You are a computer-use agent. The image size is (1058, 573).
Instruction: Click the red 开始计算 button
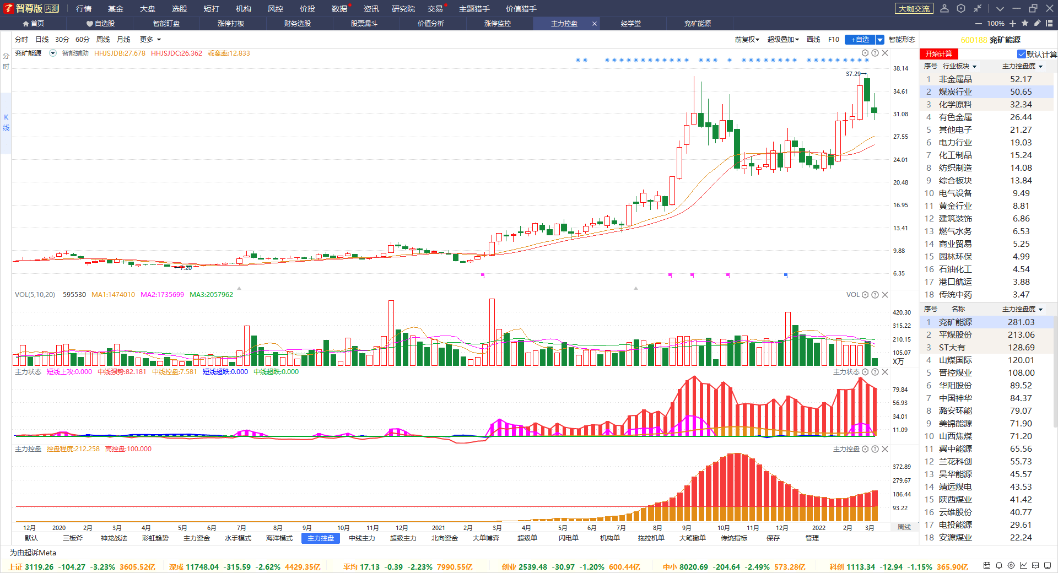pyautogui.click(x=939, y=54)
